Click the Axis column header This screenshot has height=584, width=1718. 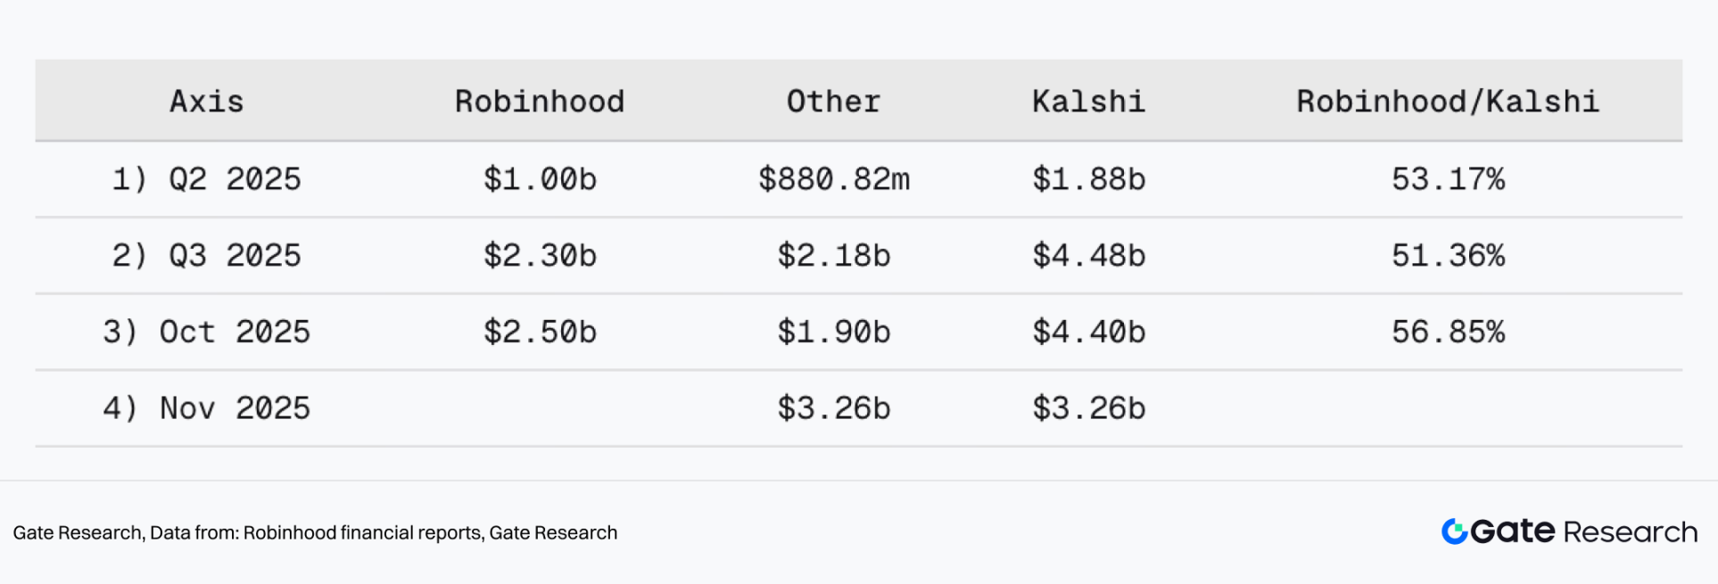click(x=207, y=102)
